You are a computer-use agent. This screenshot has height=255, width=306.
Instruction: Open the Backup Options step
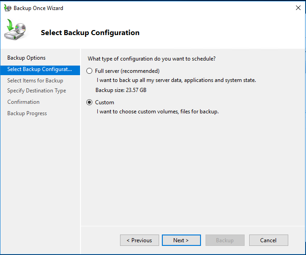tap(26, 58)
